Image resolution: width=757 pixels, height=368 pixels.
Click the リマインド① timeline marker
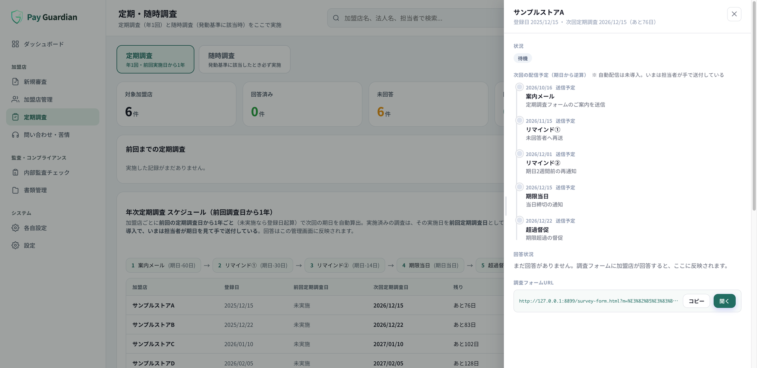click(x=520, y=120)
